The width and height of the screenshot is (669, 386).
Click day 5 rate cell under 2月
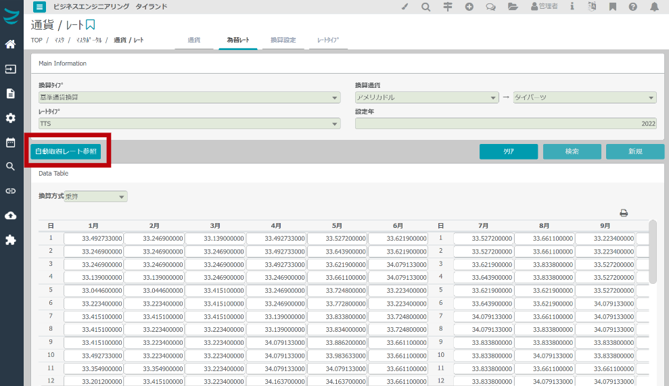(x=154, y=291)
